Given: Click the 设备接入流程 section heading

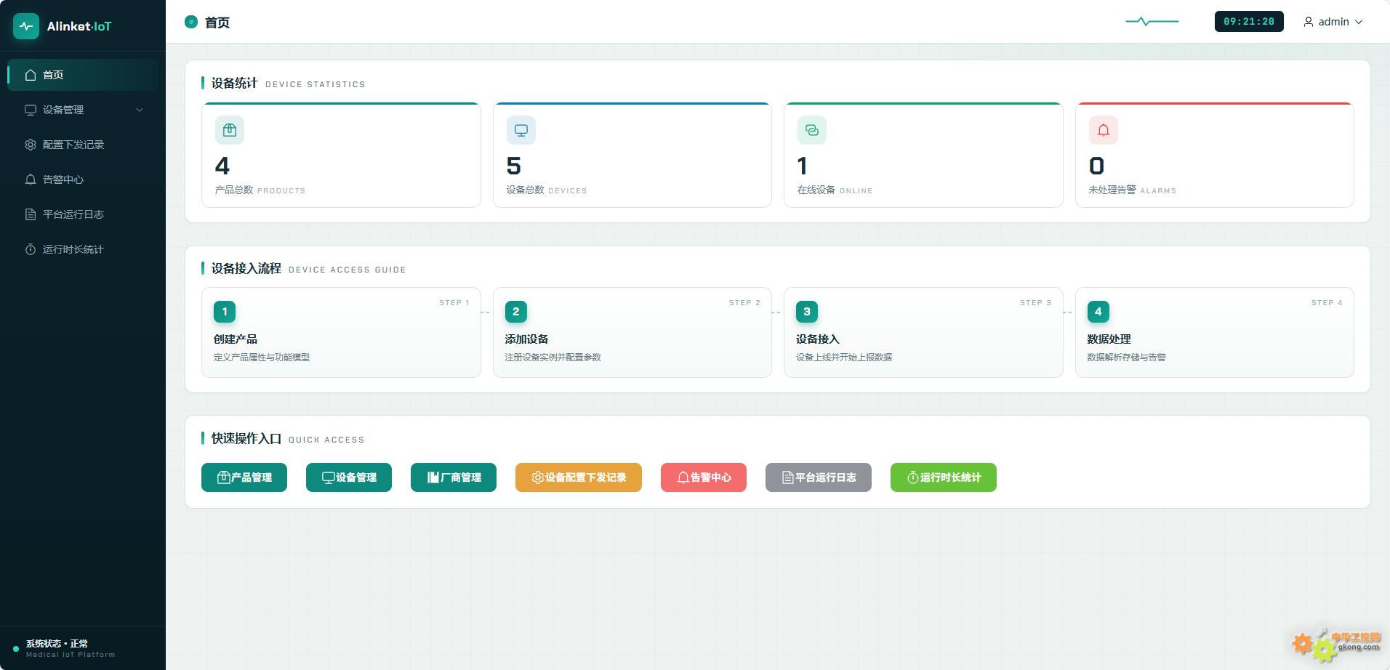Looking at the screenshot, I should point(246,269).
